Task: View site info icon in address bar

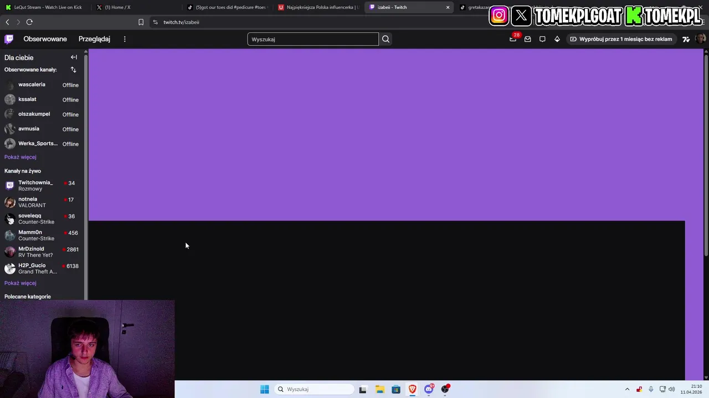Action: pyautogui.click(x=155, y=22)
